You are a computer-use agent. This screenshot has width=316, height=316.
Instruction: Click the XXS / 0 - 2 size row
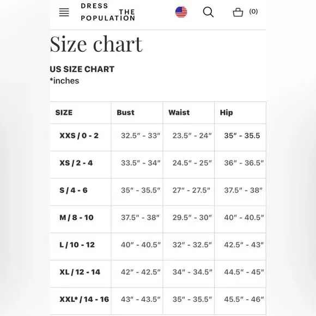pyautogui.click(x=158, y=137)
